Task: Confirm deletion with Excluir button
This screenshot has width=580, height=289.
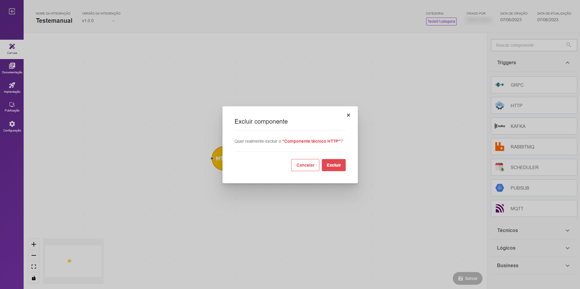Action: [x=333, y=165]
